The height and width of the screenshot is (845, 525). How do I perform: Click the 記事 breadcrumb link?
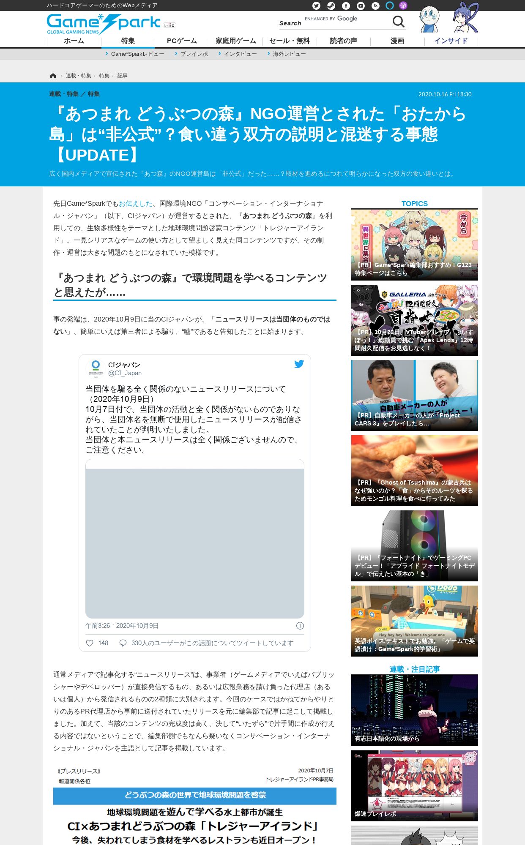[122, 76]
